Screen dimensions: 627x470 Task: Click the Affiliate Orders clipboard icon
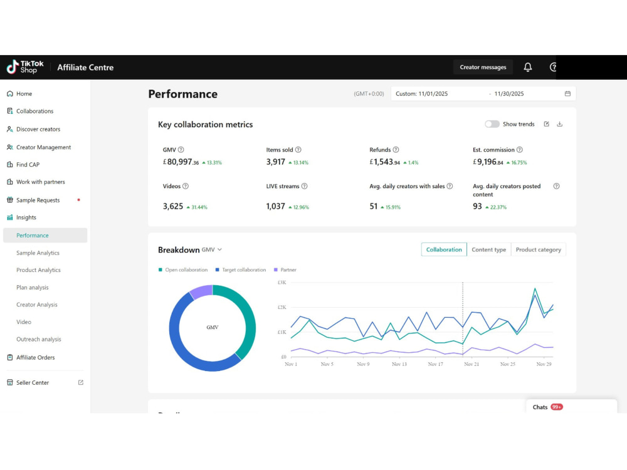tap(10, 357)
